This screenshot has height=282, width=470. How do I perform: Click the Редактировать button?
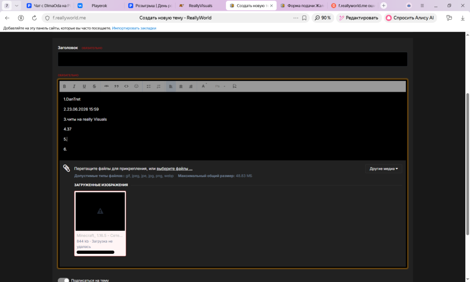[x=359, y=18]
